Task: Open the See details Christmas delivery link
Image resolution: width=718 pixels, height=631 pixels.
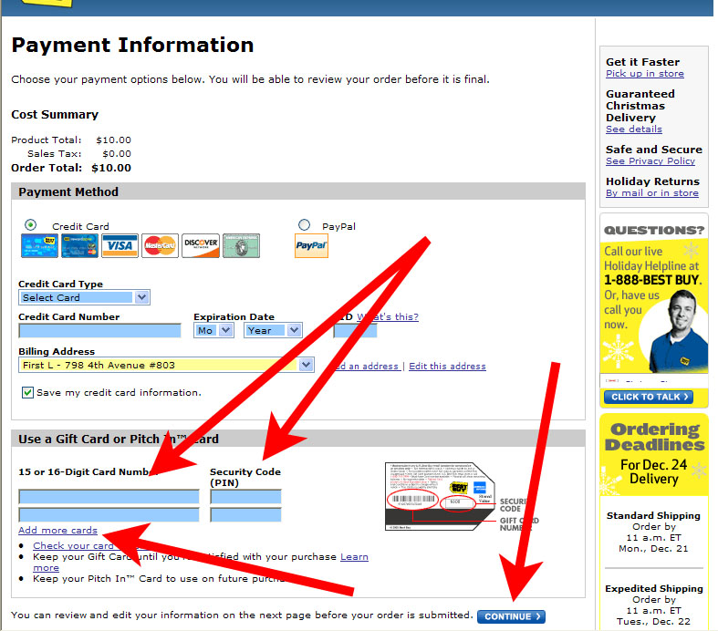Action: pos(634,129)
